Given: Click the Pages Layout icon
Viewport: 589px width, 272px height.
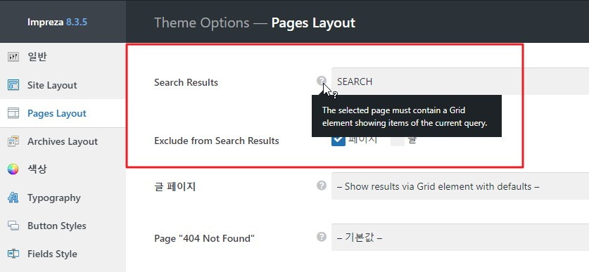Looking at the screenshot, I should (13, 113).
